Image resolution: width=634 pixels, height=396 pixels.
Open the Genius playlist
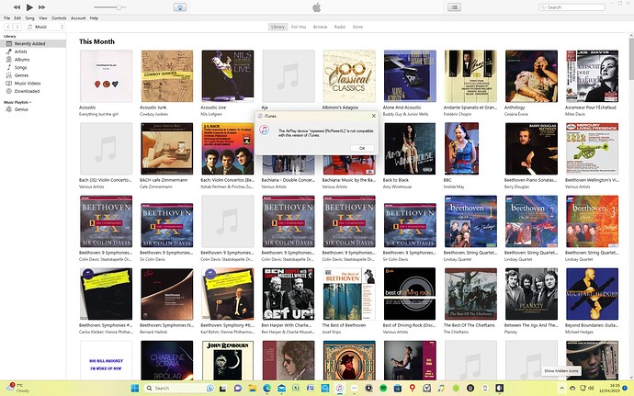tap(20, 108)
